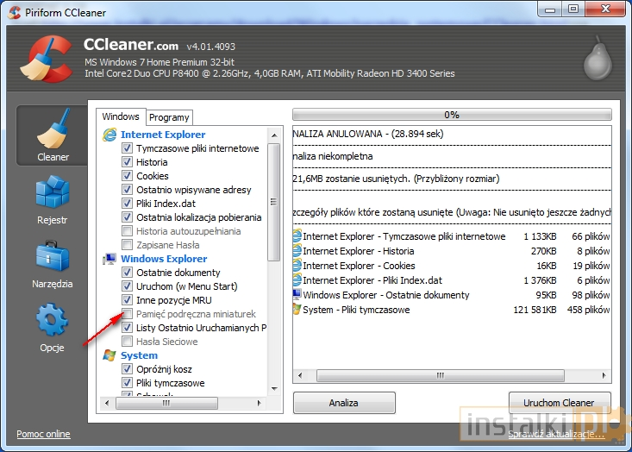
Task: Click the Uruchom Cleaner button
Action: (x=559, y=403)
